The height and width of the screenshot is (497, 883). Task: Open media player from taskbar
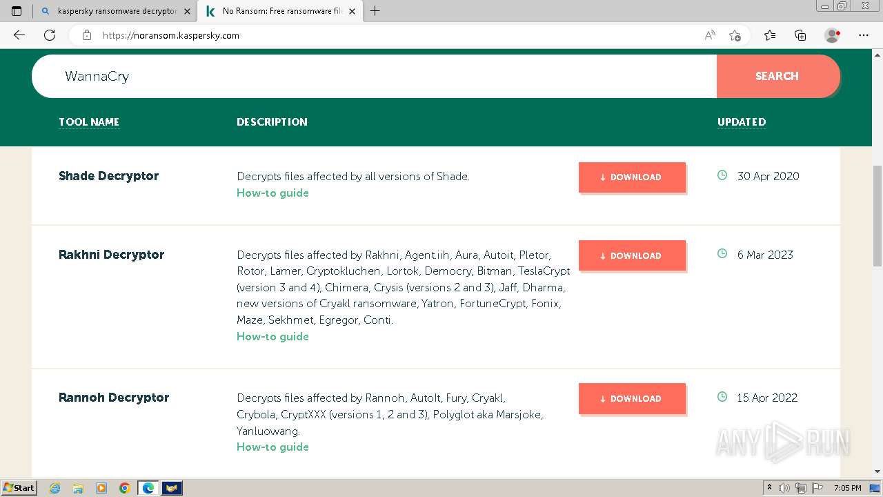101,488
